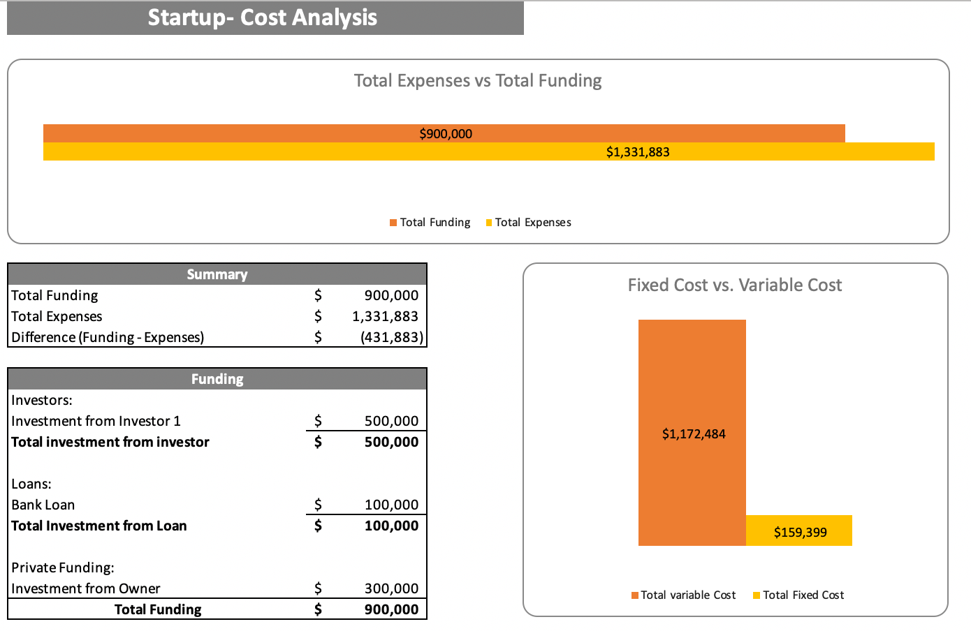Click the bold Total Funding 900,000 total
971x631 pixels.
[x=393, y=609]
